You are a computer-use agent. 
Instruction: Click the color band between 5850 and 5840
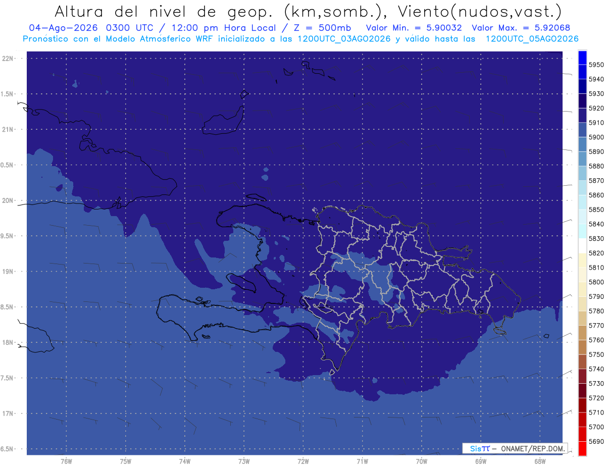coord(582,217)
